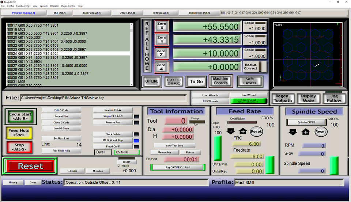Viewport: 351px width, 202px height.
Task: Click the FRO value field 6.00
Action: [x=246, y=144]
